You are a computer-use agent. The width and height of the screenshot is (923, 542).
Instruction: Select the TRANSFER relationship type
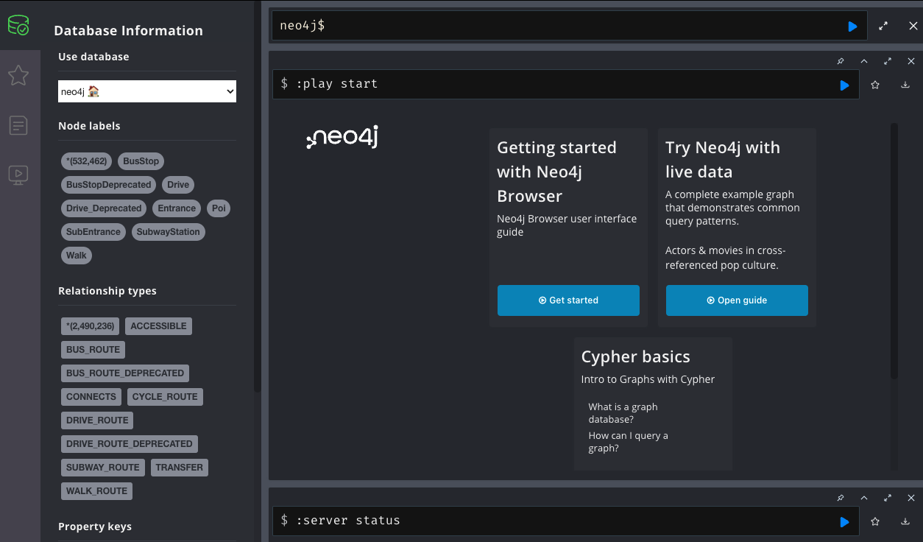[x=180, y=468]
